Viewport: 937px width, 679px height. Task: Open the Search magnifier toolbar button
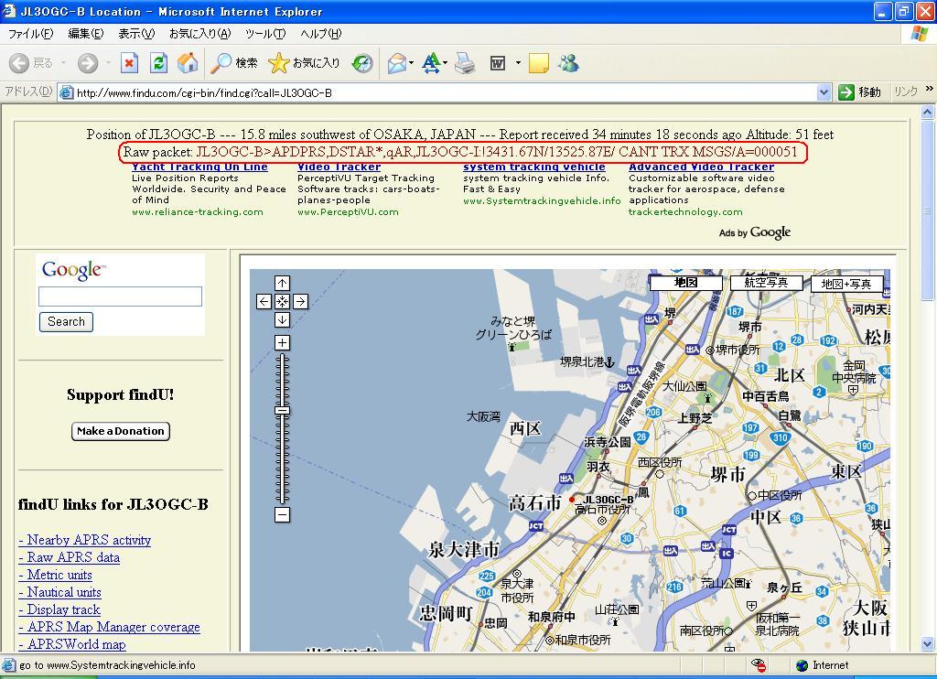pos(234,63)
